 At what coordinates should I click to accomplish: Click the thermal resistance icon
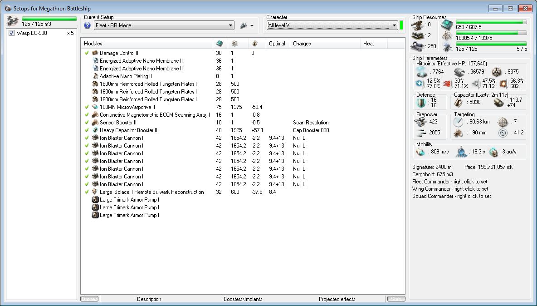click(x=447, y=83)
